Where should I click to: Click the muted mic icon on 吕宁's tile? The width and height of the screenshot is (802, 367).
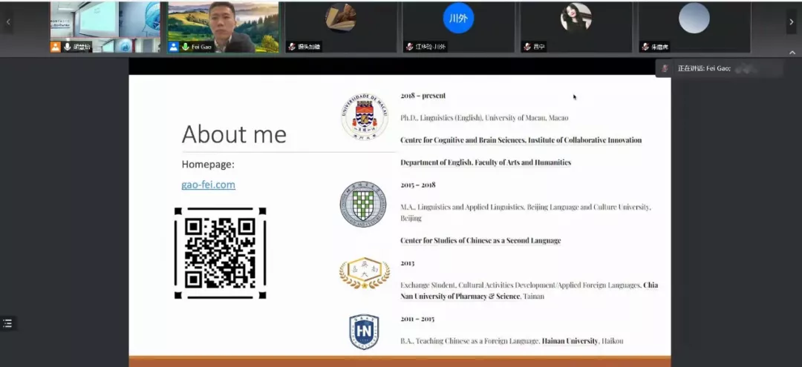pos(526,47)
